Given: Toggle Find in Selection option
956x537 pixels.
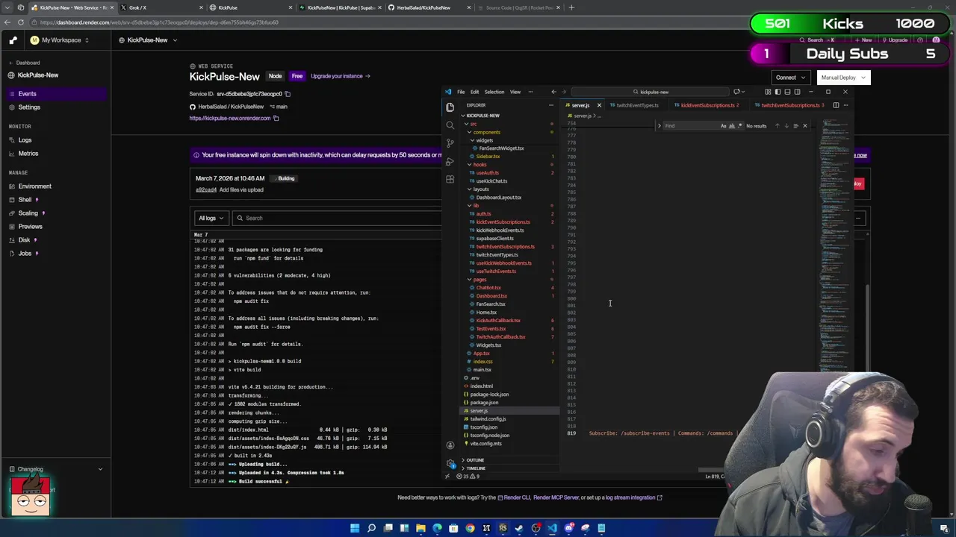Looking at the screenshot, I should (x=795, y=125).
